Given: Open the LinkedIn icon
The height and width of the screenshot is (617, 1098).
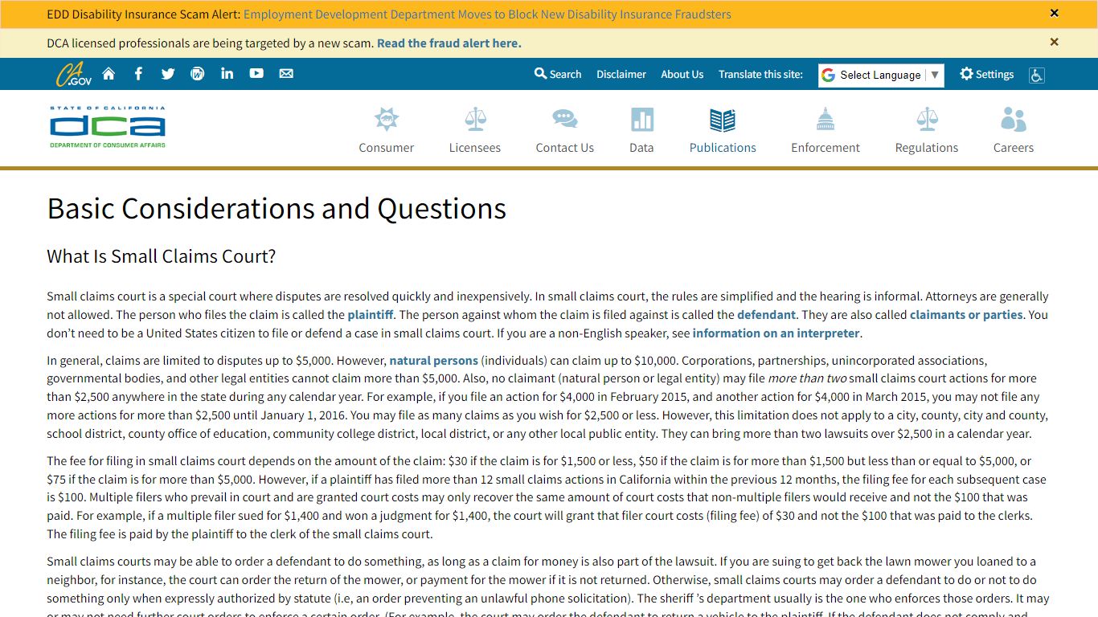Looking at the screenshot, I should pyautogui.click(x=227, y=73).
